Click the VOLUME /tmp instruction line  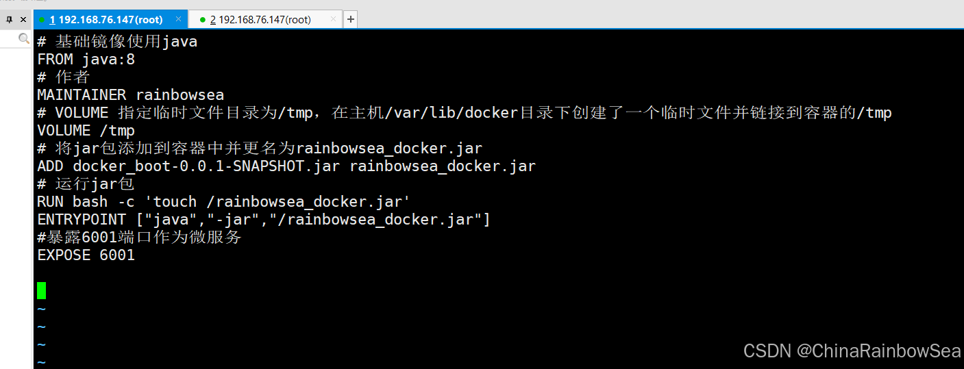[86, 130]
